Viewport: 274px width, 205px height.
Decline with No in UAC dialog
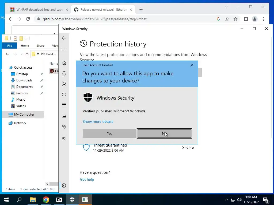click(x=164, y=133)
